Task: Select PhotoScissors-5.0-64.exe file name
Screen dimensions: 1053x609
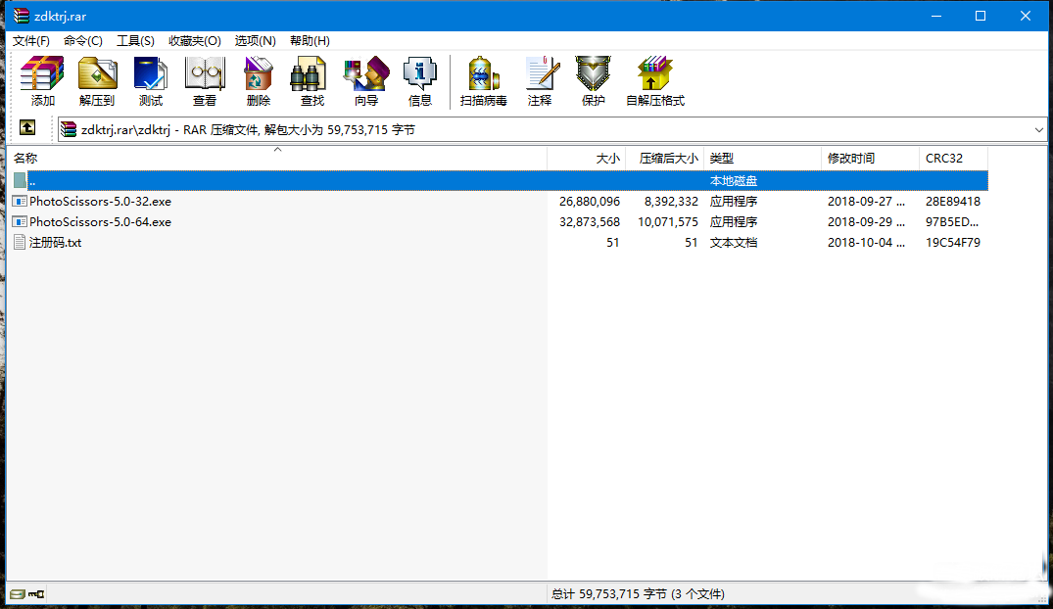Action: (x=100, y=221)
